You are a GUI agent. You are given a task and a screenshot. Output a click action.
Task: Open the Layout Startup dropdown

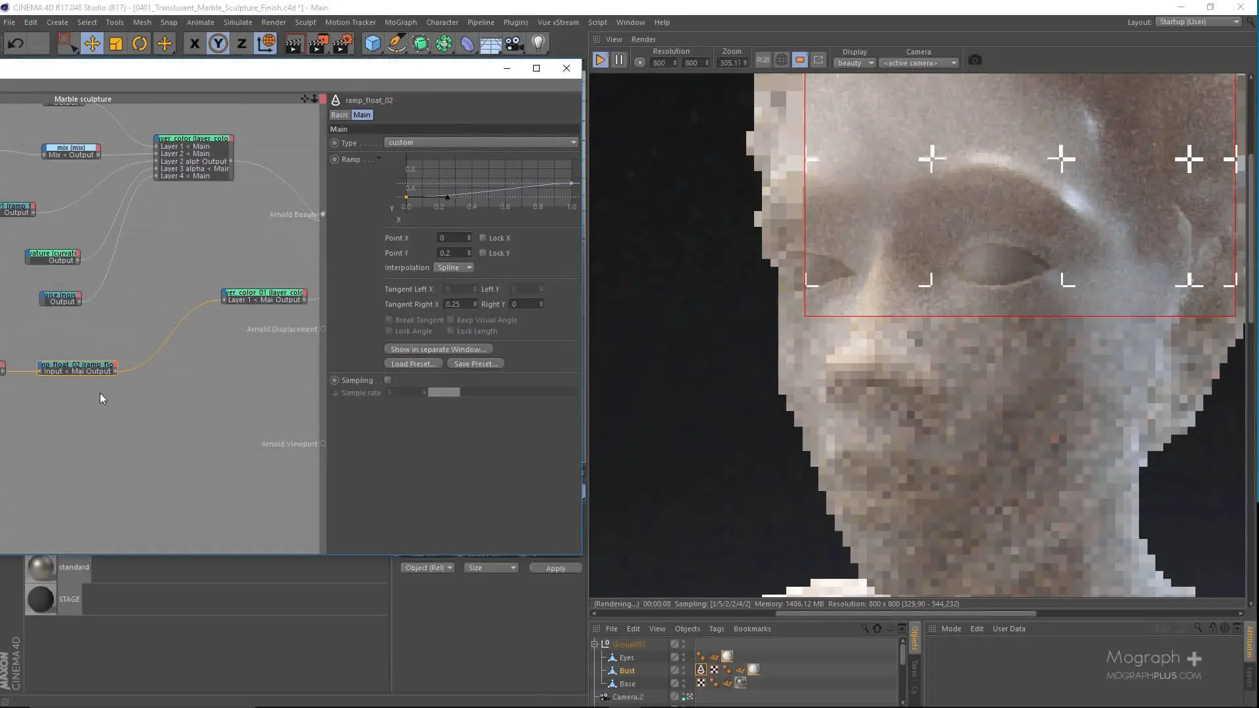tap(1199, 22)
